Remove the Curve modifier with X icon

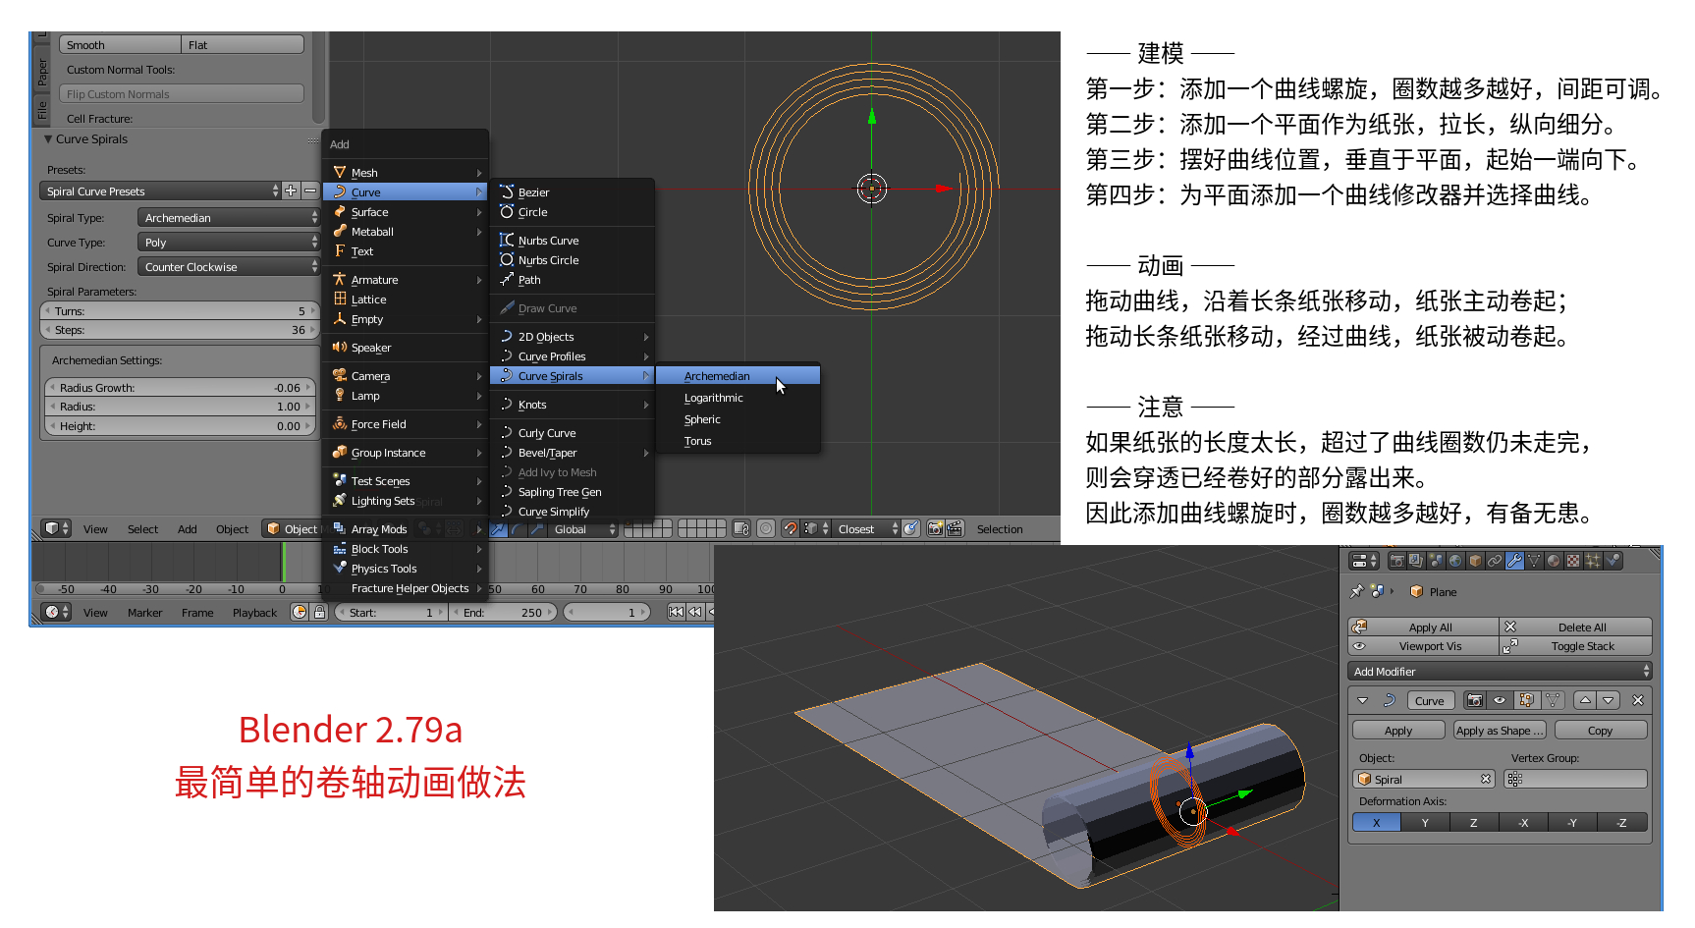click(x=1637, y=700)
